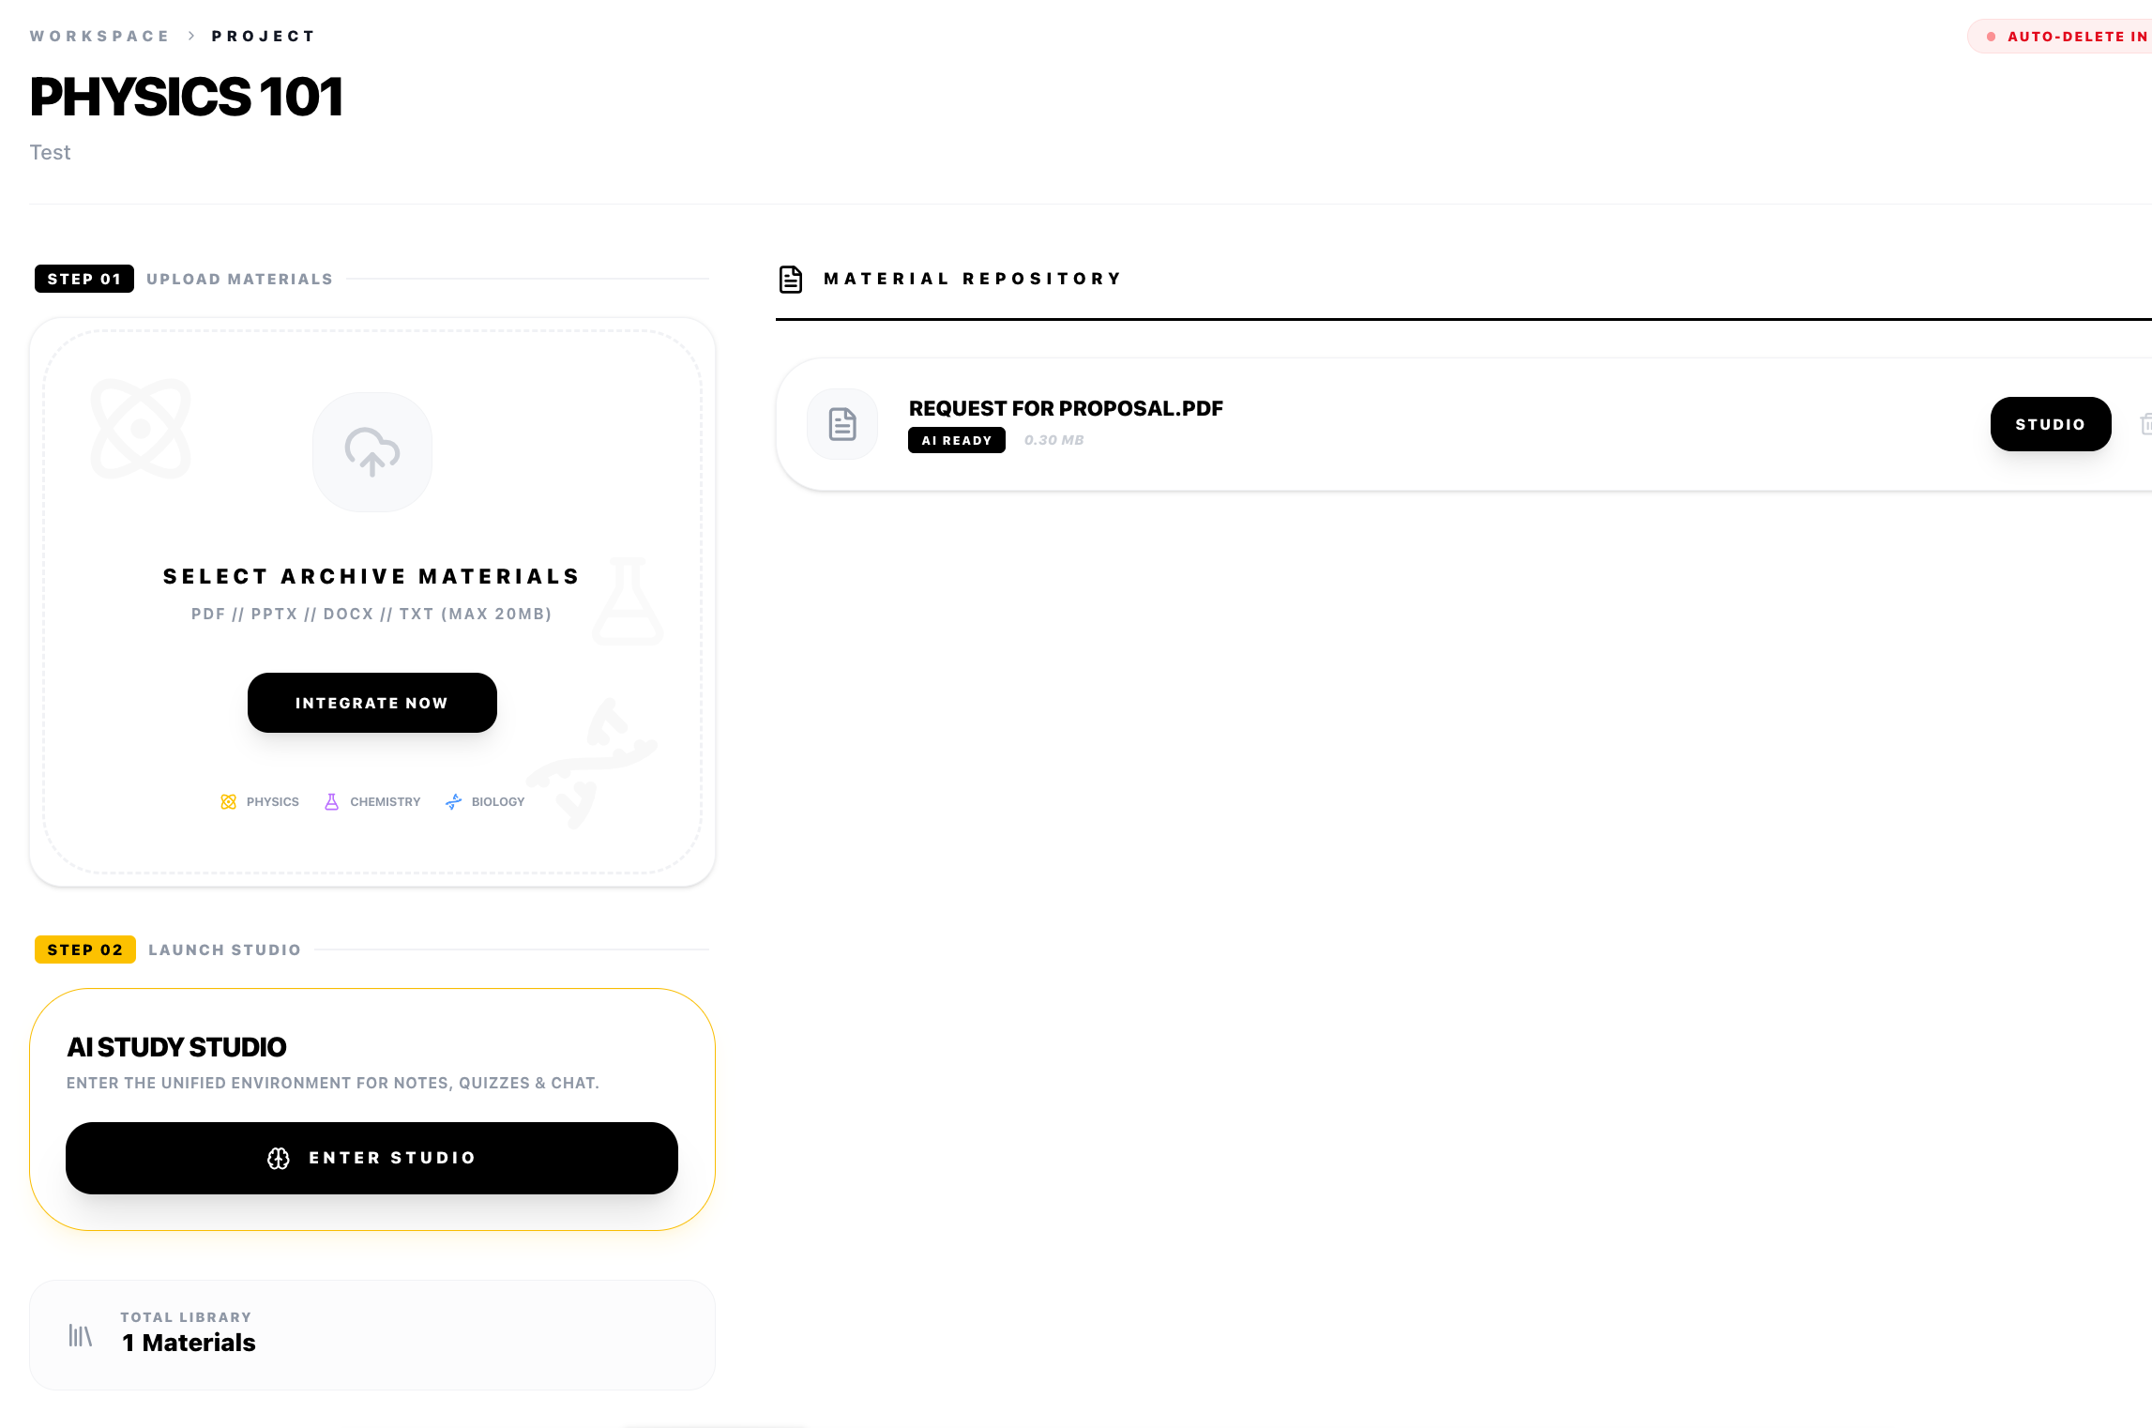Image resolution: width=2152 pixels, height=1428 pixels.
Task: Select the Request for Proposal.pdf filename
Action: [1065, 408]
